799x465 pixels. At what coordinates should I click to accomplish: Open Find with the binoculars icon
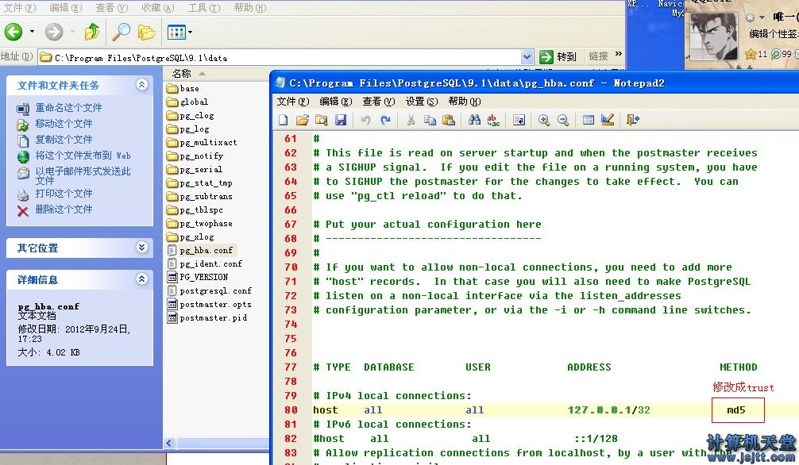(474, 120)
